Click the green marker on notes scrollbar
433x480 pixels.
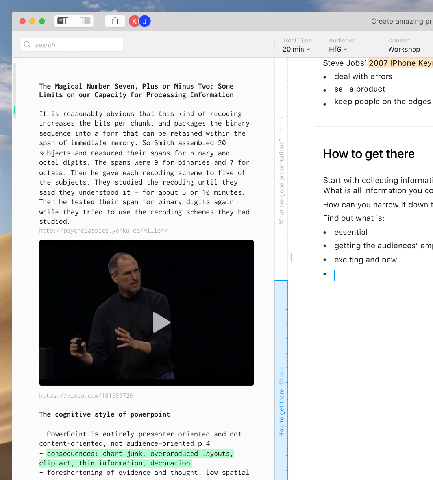[x=15, y=110]
